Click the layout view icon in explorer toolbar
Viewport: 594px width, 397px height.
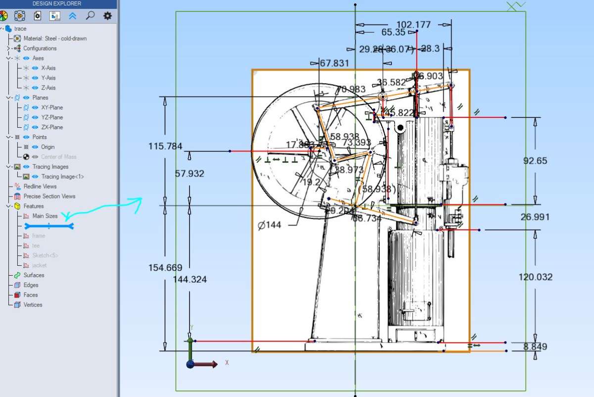(55, 16)
